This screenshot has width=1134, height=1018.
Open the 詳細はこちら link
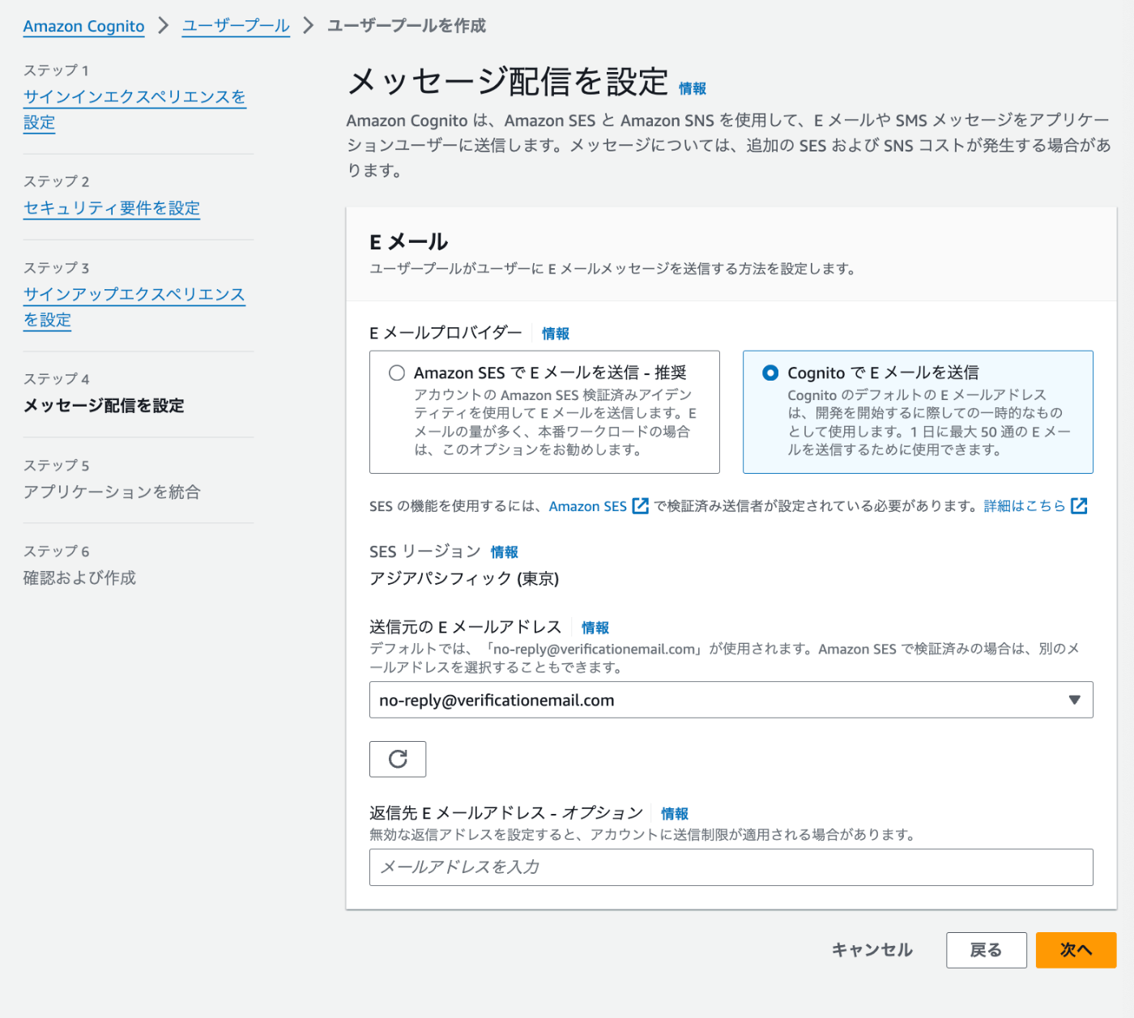1025,506
